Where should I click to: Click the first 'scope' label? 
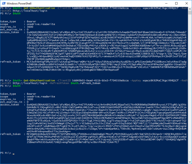click(x=4, y=24)
